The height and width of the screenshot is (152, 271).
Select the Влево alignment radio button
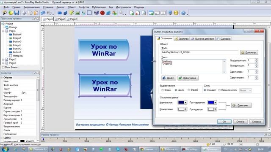163,90
